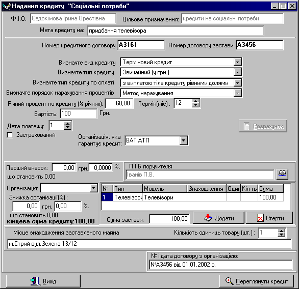
Task: Increase the Термін(міс) value with up arrow
Action: pyautogui.click(x=195, y=101)
